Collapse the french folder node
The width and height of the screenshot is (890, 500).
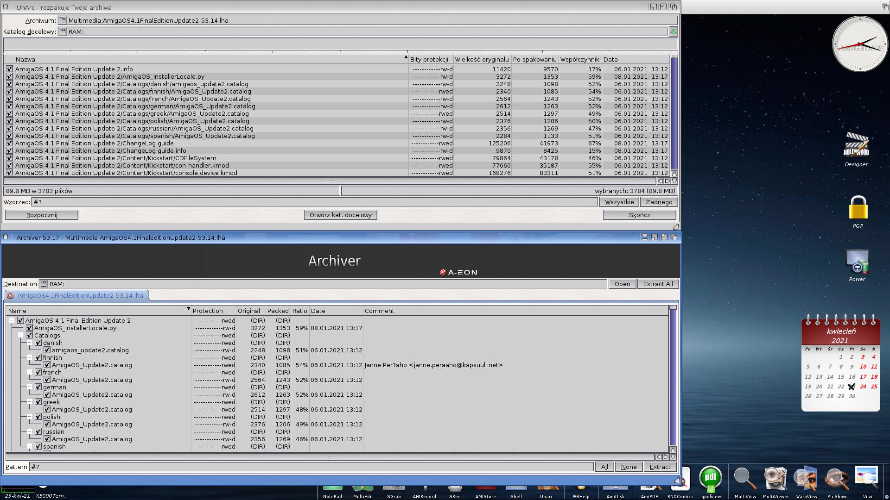[x=29, y=372]
